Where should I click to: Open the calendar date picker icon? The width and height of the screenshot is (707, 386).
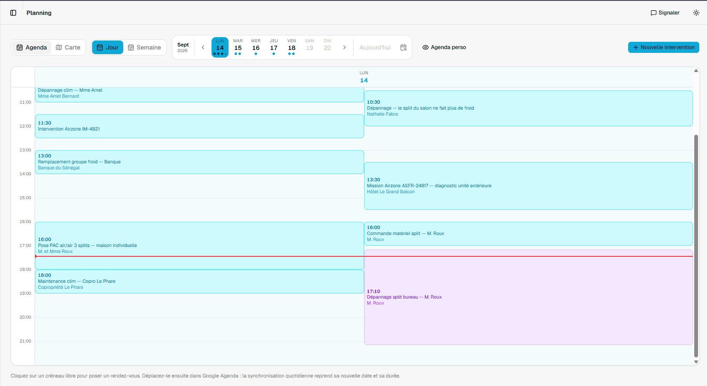click(403, 47)
